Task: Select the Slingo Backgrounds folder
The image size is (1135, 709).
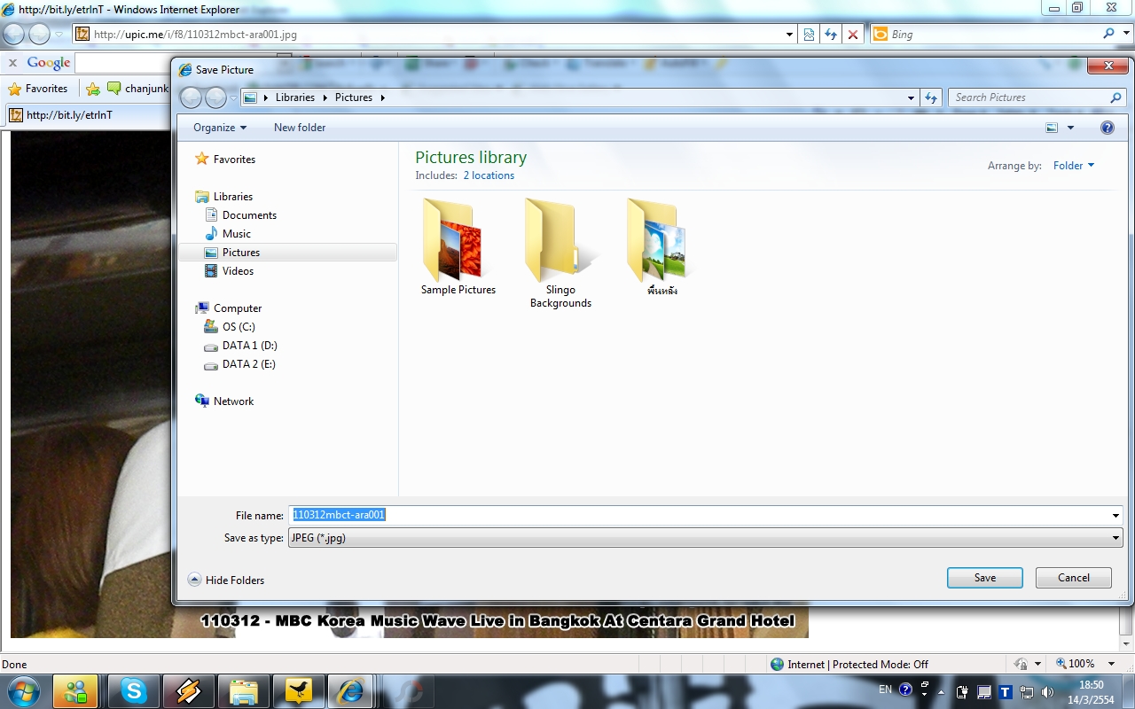Action: point(560,253)
